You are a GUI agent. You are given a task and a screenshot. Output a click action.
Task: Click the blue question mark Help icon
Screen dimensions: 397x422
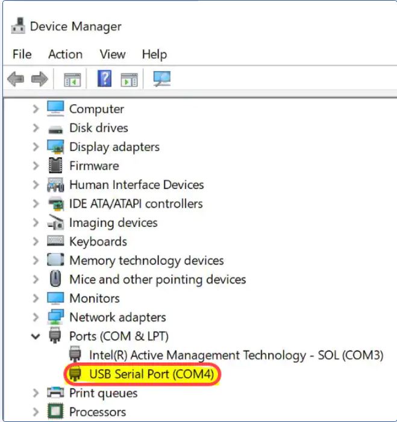pyautogui.click(x=104, y=78)
